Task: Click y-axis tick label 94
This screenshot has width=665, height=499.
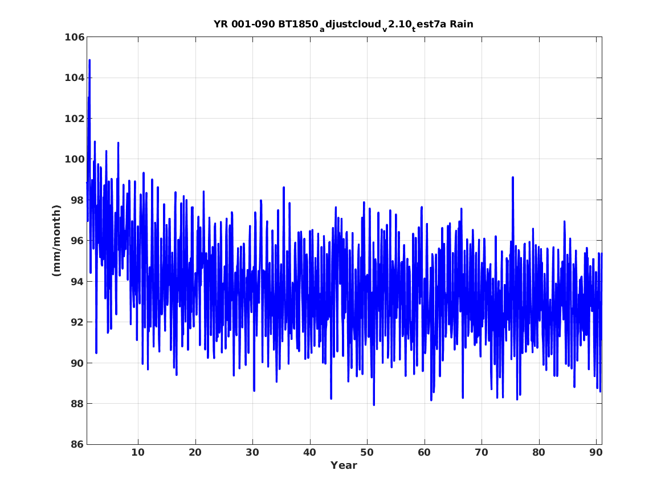Action: pyautogui.click(x=77, y=281)
